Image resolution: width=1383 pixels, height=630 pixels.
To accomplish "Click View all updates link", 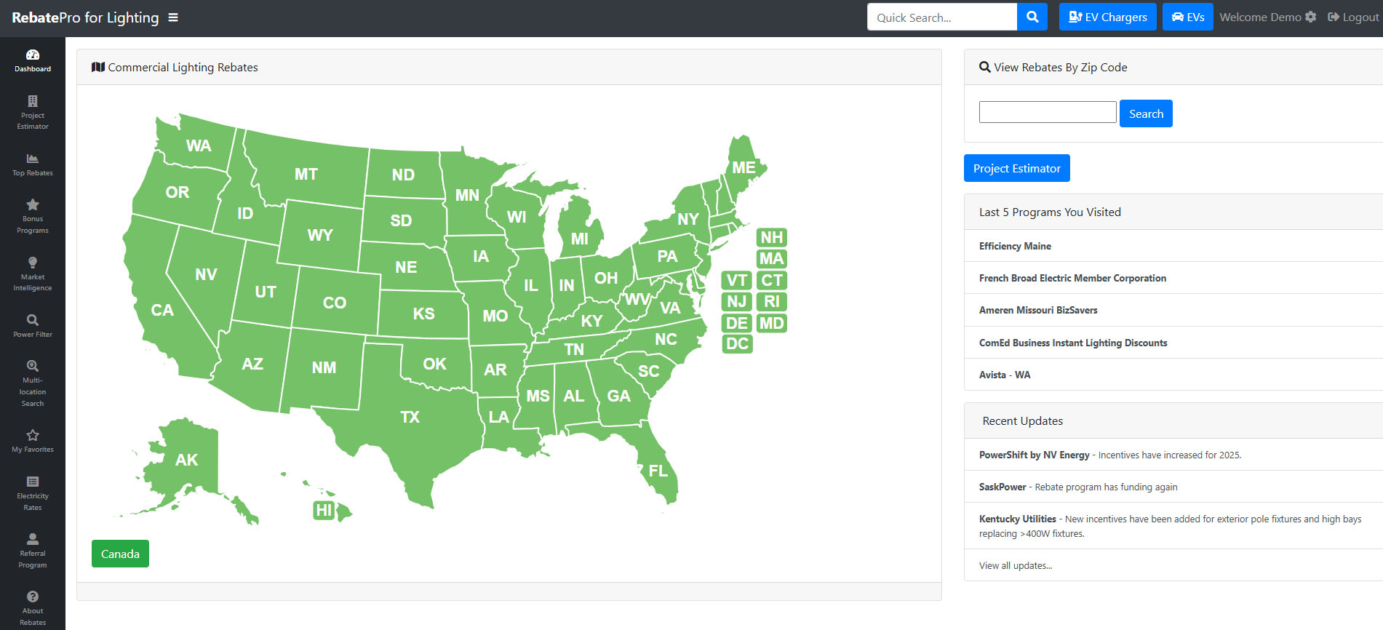I will 1015,565.
